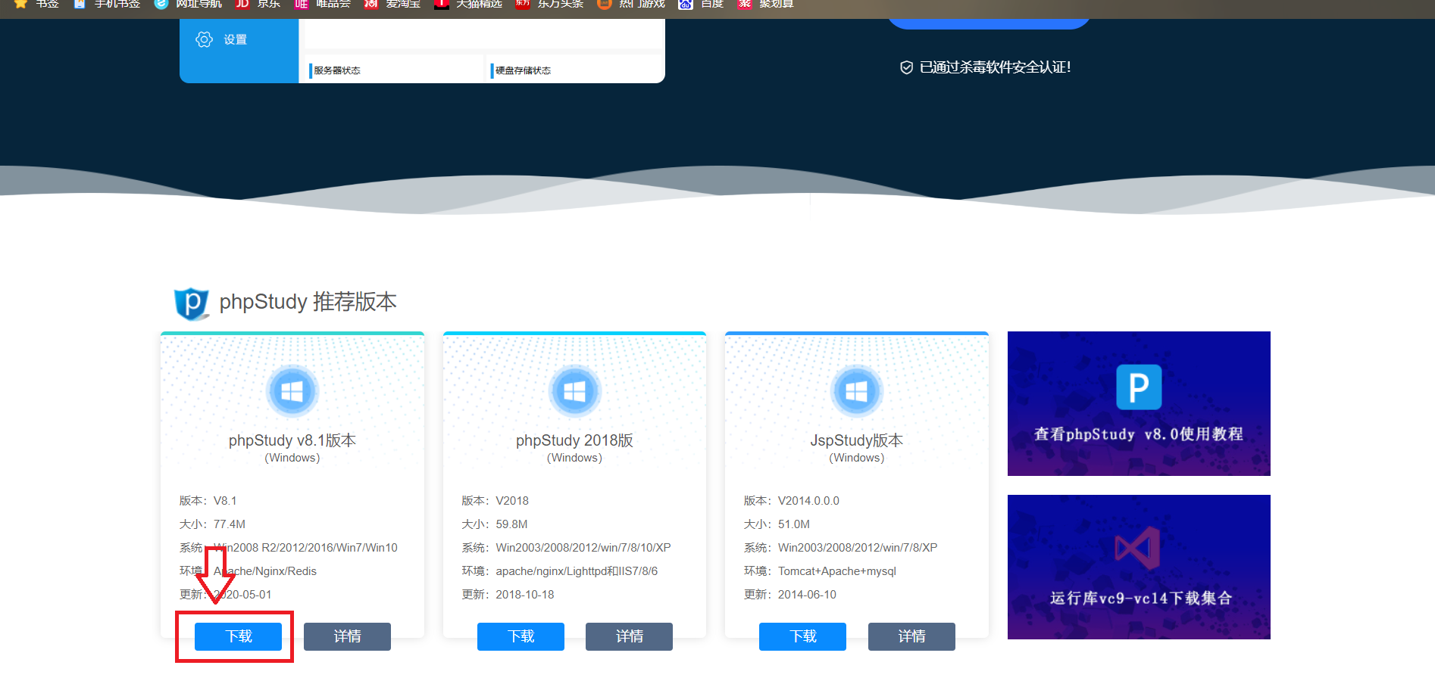Screen dimensions: 1435x684
Task: Open the 百度 bookmark in bookmarks bar
Action: [701, 4]
